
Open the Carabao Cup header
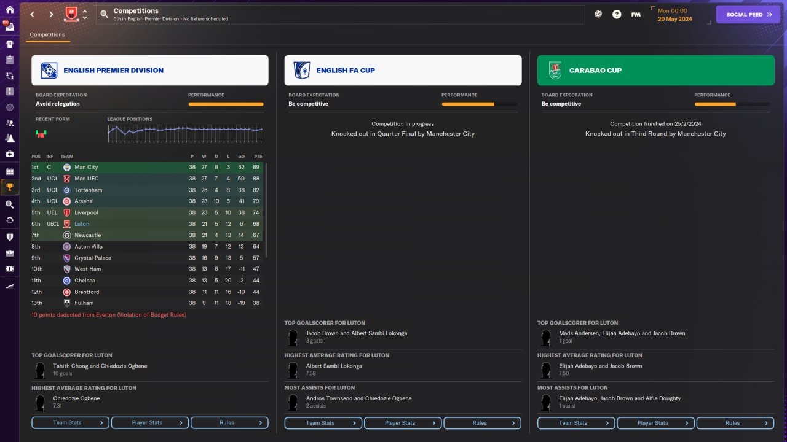tap(656, 70)
